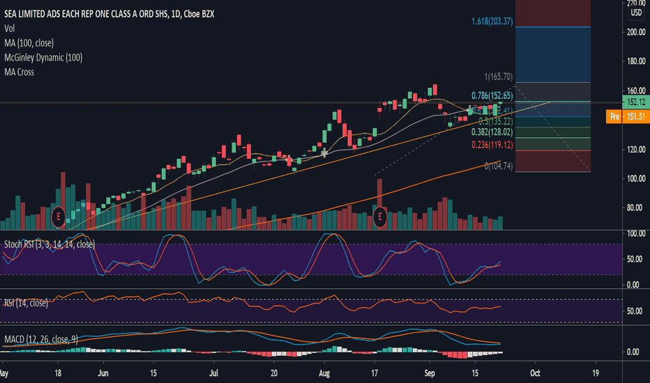Click the 180.00 price axis label
The height and width of the screenshot is (383, 650).
[x=636, y=61]
